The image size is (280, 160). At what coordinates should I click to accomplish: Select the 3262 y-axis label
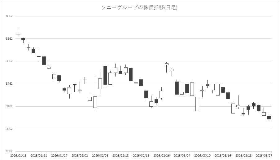point(9,106)
